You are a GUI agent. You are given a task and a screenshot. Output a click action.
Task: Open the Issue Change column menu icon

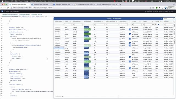pos(103,21)
